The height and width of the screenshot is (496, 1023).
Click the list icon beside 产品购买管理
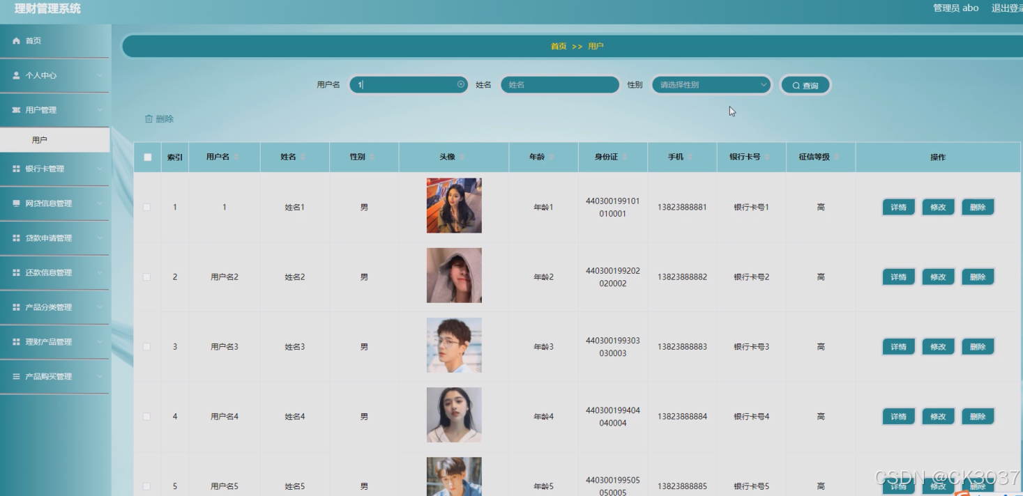click(16, 376)
